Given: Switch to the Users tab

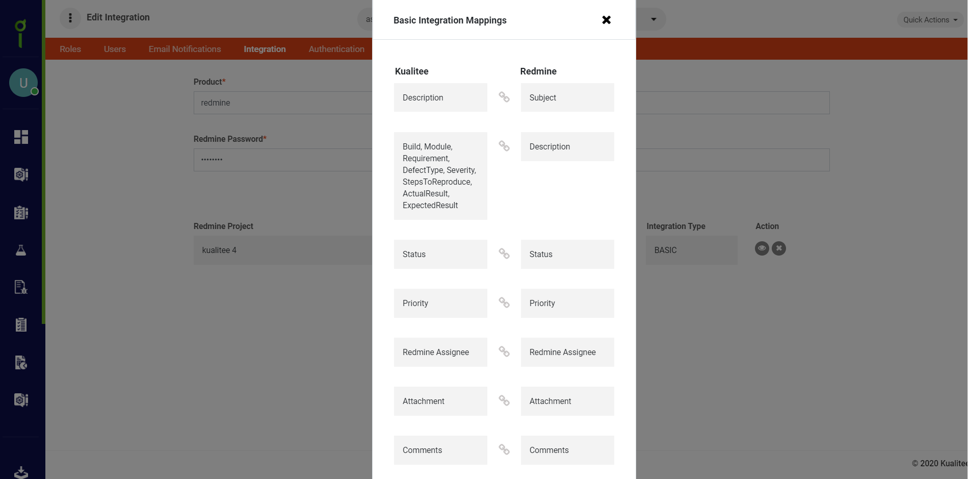Looking at the screenshot, I should (115, 49).
